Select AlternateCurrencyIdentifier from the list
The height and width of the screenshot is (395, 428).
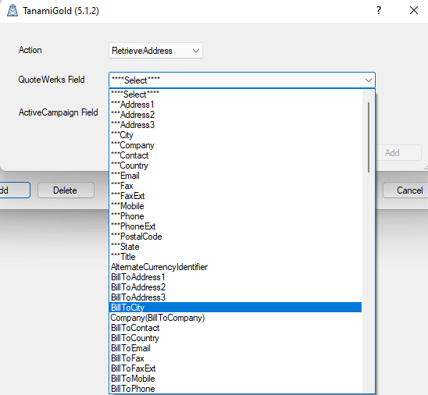(x=235, y=267)
